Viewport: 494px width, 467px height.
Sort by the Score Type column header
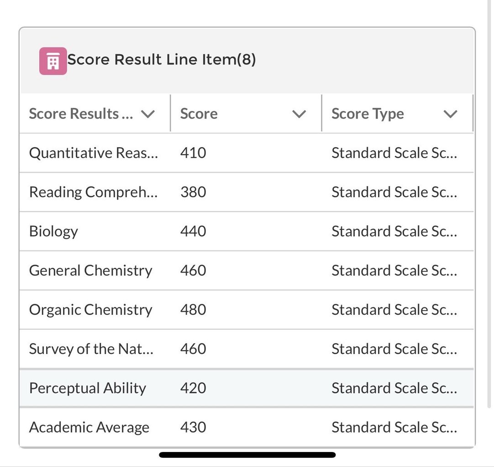(368, 114)
